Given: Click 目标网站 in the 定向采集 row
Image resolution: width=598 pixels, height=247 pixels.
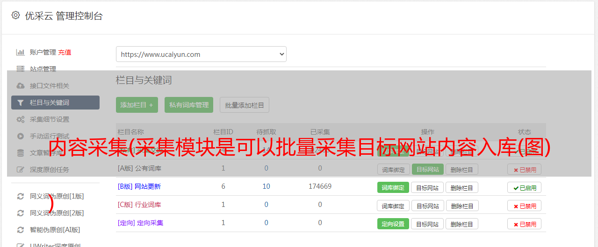Looking at the screenshot, I should point(427,224).
